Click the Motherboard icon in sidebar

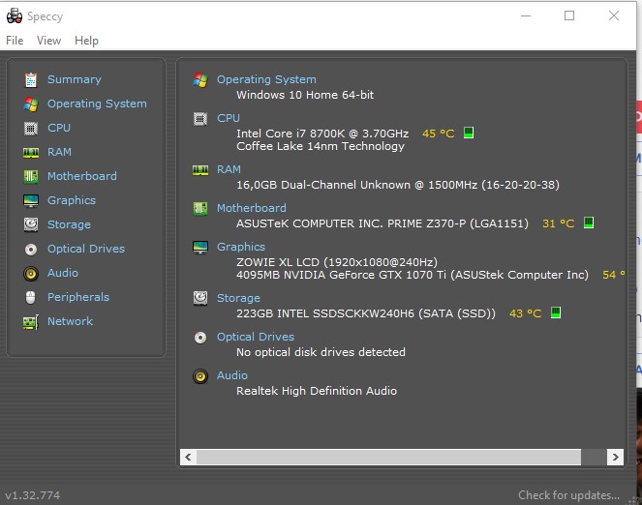pyautogui.click(x=31, y=177)
